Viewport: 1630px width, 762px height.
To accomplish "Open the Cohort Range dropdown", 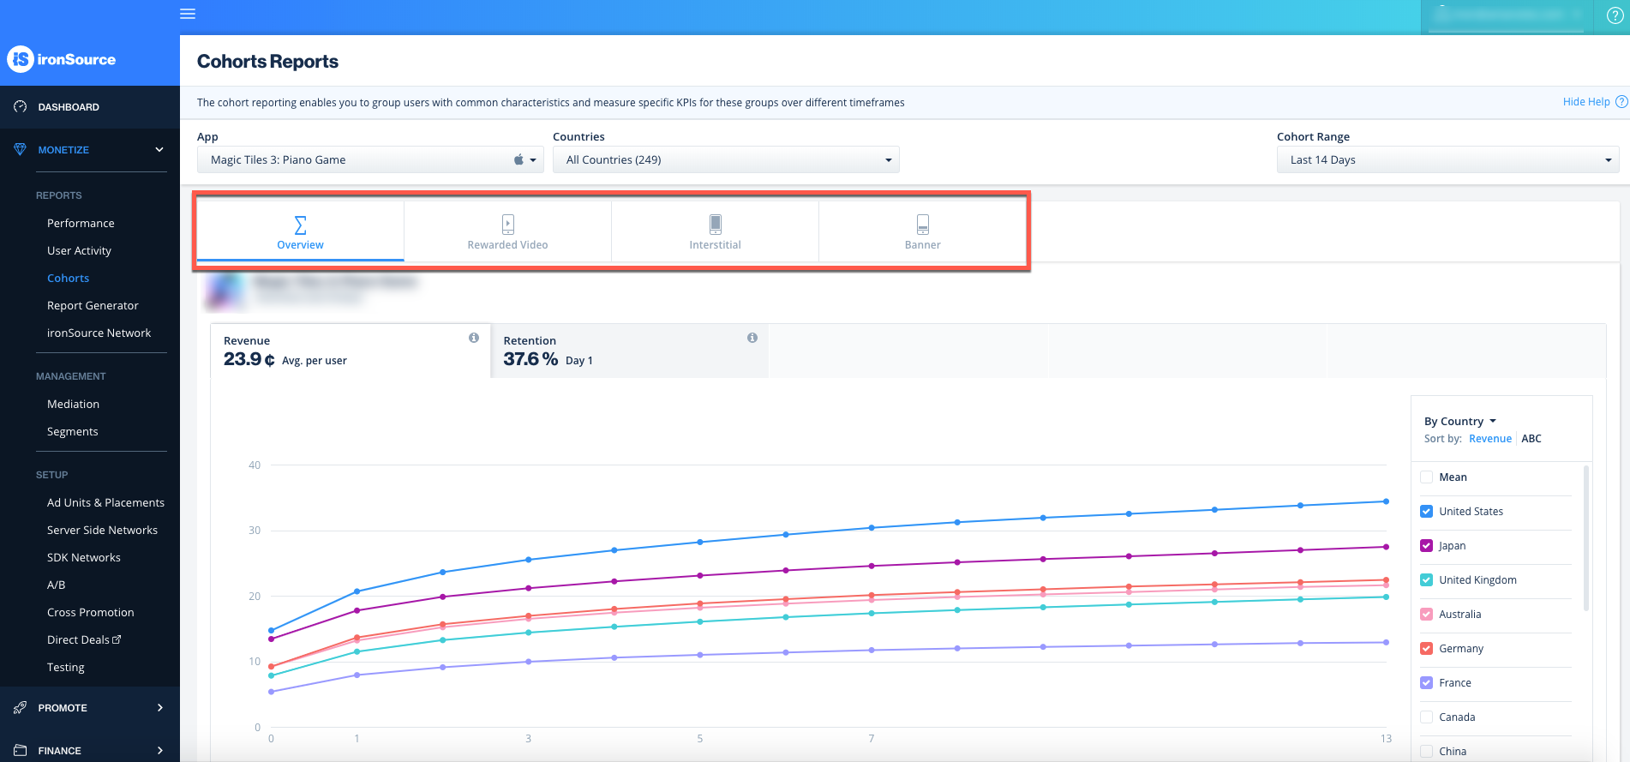I will [1447, 160].
